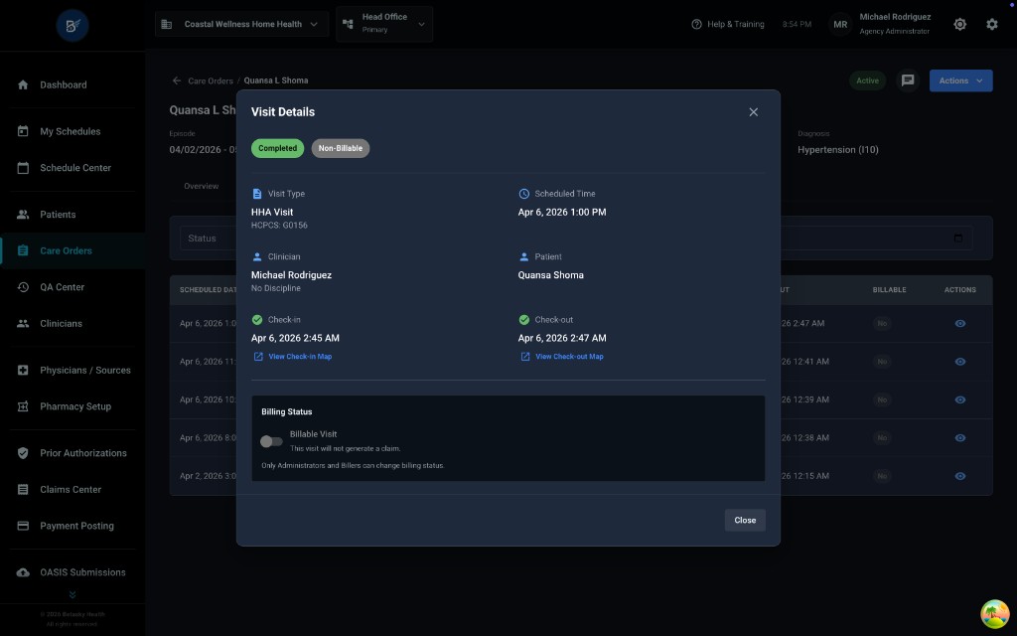Image resolution: width=1017 pixels, height=636 pixels.
Task: Expand sidebar with double-chevron at bottom
Action: [72, 594]
